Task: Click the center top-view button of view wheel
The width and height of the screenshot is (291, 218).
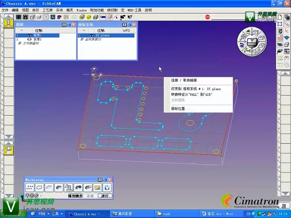Action: (x=252, y=42)
